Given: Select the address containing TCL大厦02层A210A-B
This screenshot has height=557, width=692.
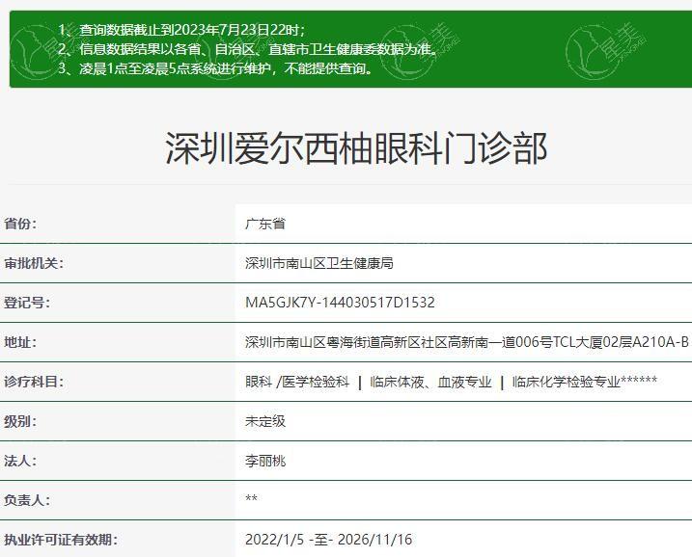Looking at the screenshot, I should 467,342.
